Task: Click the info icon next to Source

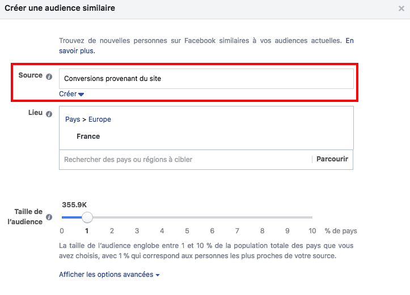Action: click(49, 76)
